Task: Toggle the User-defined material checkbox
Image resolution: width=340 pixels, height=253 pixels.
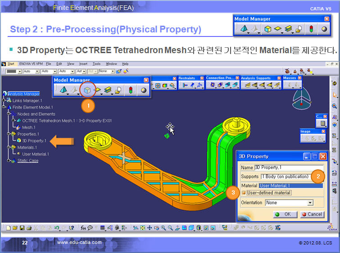Action: click(x=244, y=193)
